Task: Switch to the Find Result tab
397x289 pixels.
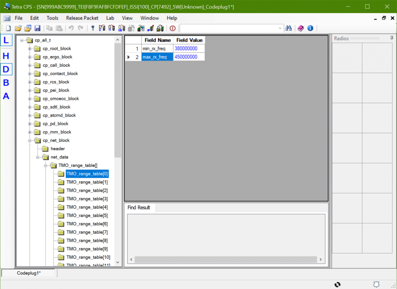Action: [x=139, y=208]
